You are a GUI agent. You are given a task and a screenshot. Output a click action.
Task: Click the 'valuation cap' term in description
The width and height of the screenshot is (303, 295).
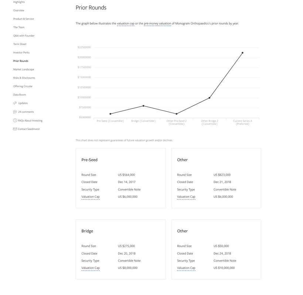coord(125,24)
